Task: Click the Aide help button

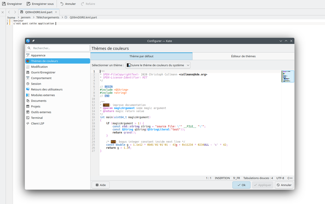Action: pyautogui.click(x=101, y=185)
